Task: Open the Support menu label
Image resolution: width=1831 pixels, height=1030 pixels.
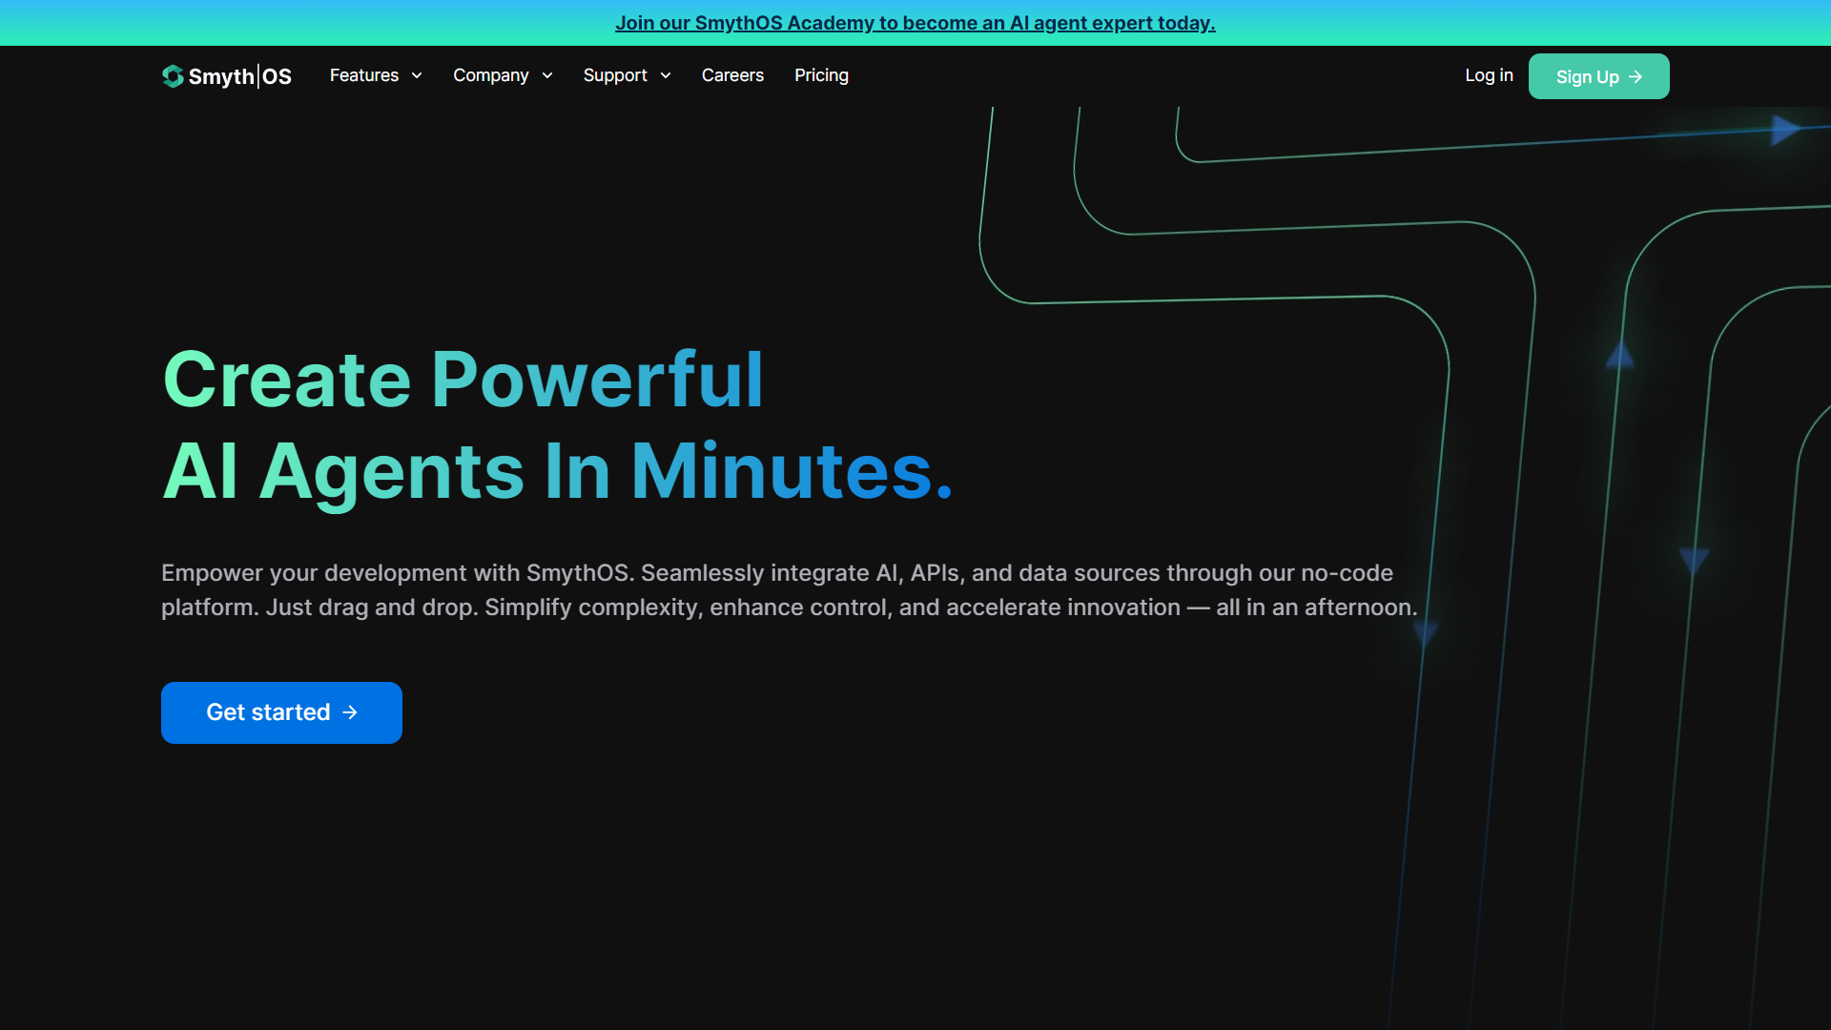Action: pyautogui.click(x=615, y=75)
